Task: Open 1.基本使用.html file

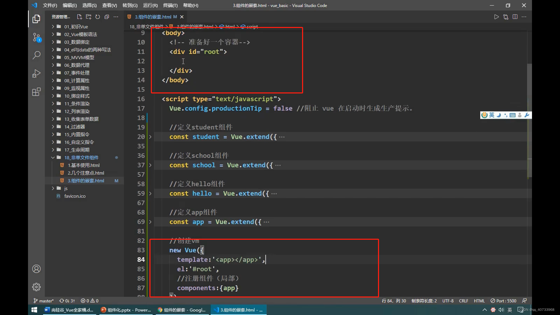Action: coord(84,165)
